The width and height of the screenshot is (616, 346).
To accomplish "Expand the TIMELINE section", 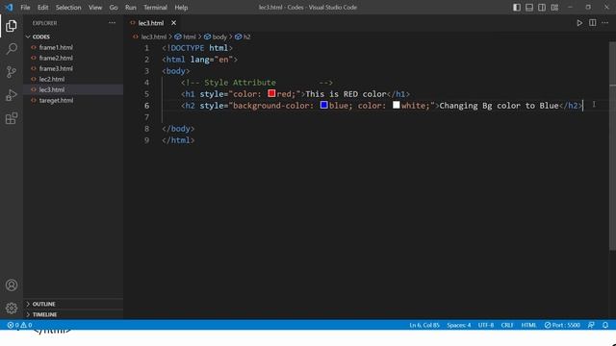I will [x=73, y=314].
